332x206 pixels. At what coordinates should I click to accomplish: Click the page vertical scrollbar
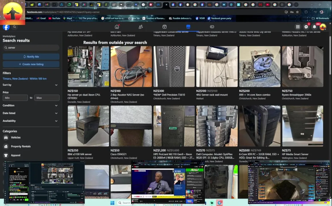330,55
